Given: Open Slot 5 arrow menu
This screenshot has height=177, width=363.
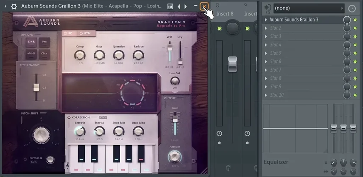Looking at the screenshot, I should click(266, 53).
